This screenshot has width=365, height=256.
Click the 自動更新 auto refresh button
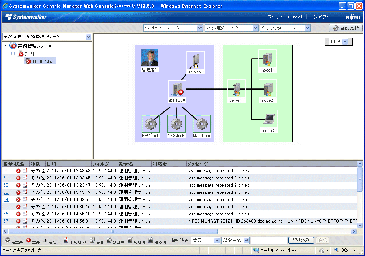(x=346, y=28)
